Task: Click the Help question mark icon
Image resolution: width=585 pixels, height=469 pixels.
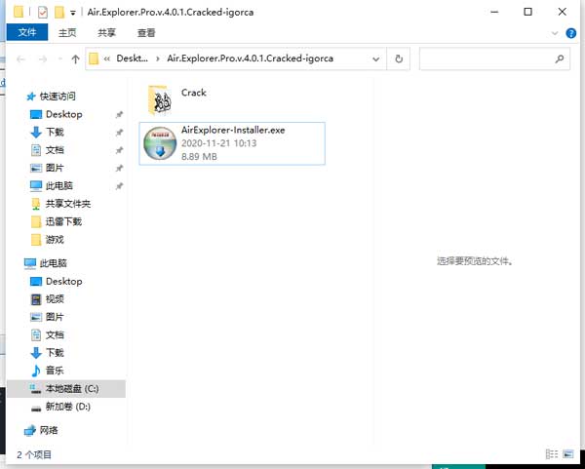Action: coord(570,33)
